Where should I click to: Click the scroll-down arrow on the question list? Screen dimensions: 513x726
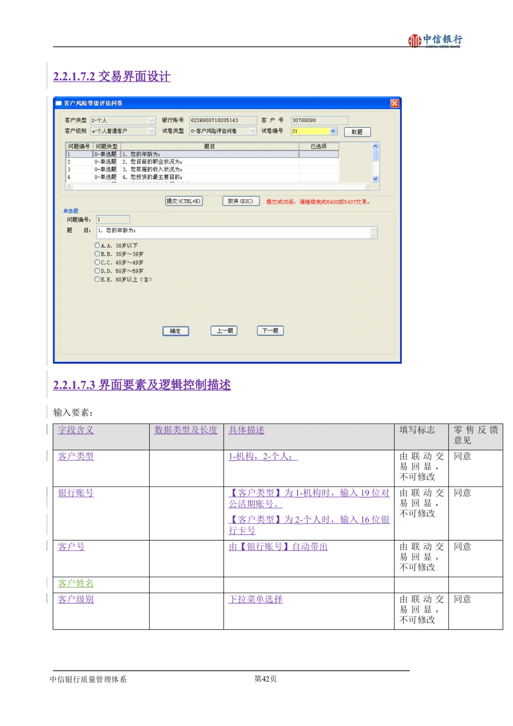tap(374, 179)
